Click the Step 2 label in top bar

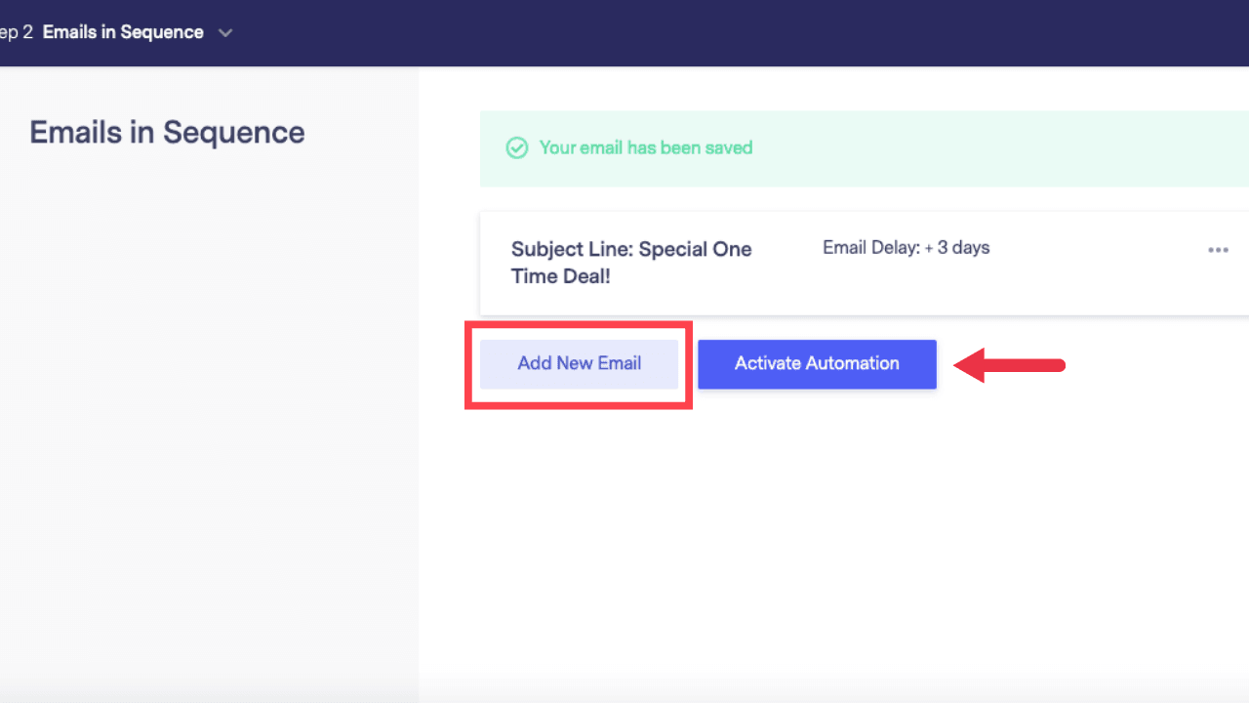click(x=16, y=32)
